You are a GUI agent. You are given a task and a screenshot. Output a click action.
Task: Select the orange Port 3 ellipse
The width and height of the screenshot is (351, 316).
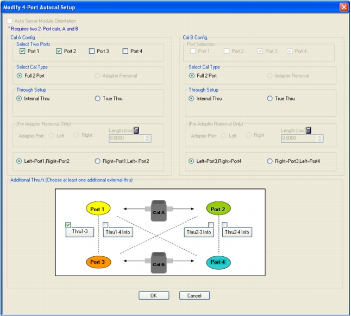pyautogui.click(x=98, y=262)
